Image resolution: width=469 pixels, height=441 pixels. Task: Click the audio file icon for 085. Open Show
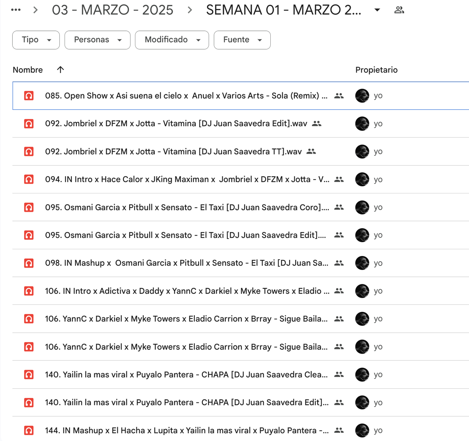tap(29, 96)
